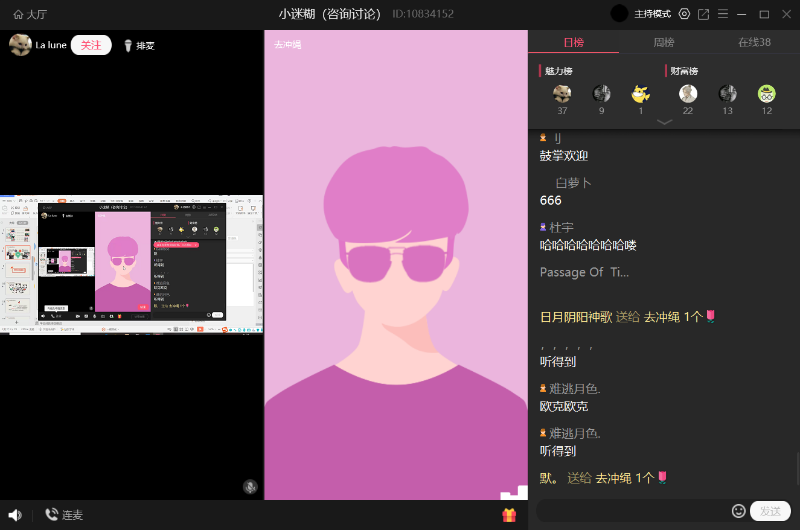800x530 pixels.
Task: Toggle the speaker volume mute
Action: point(15,515)
